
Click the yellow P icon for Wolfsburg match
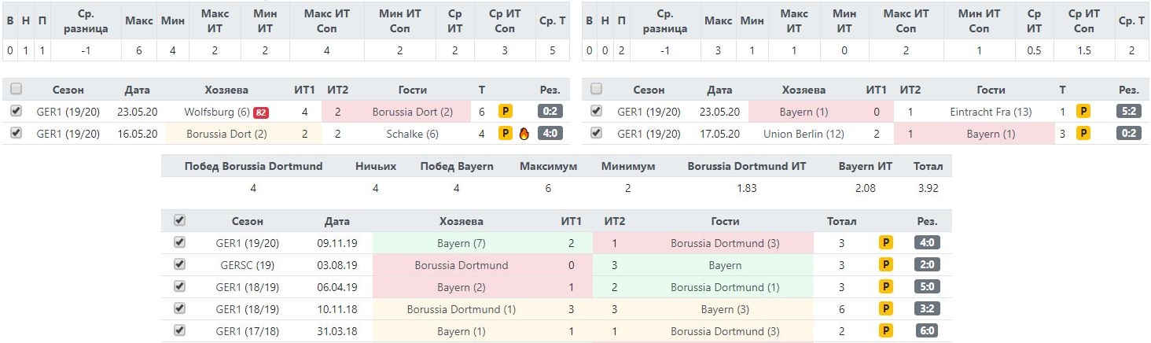[506, 112]
